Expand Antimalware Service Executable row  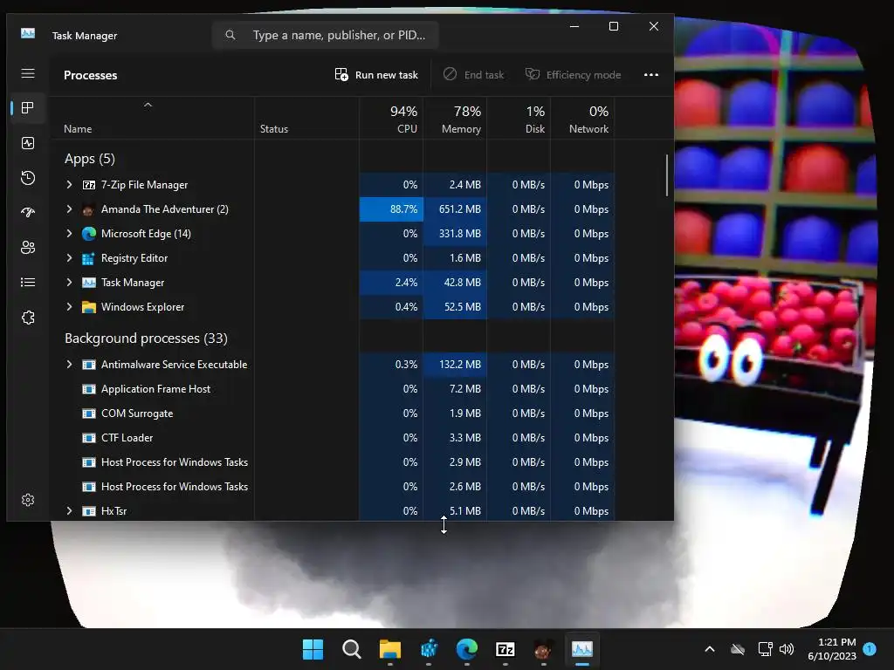pos(69,365)
